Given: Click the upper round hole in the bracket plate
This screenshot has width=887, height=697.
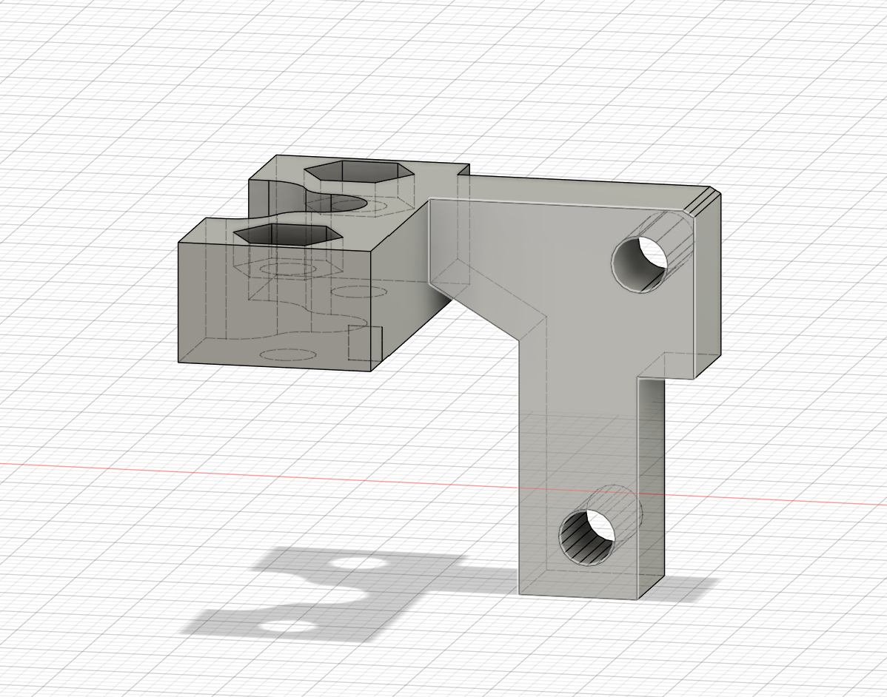Looking at the screenshot, I should tap(640, 264).
